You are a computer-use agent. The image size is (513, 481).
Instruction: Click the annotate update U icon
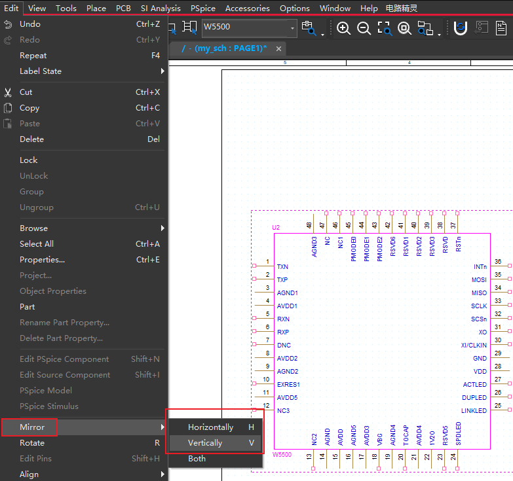coord(460,28)
